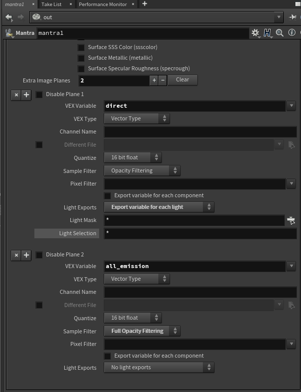The width and height of the screenshot is (301, 392).
Task: Open the gear parameter settings menu
Action: click(255, 33)
